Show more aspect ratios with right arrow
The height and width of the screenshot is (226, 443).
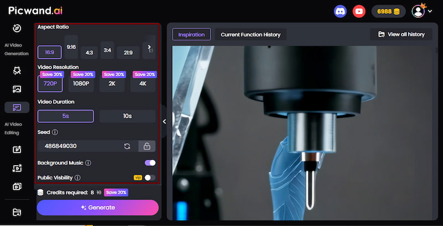click(x=149, y=47)
